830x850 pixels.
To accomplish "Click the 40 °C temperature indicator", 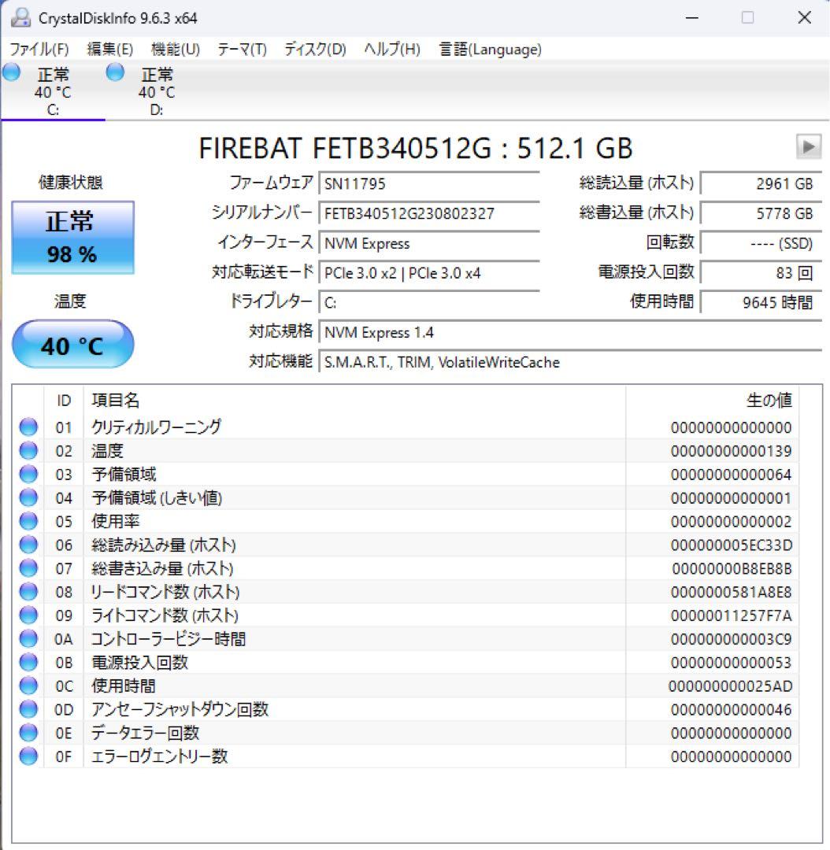I will 73,344.
